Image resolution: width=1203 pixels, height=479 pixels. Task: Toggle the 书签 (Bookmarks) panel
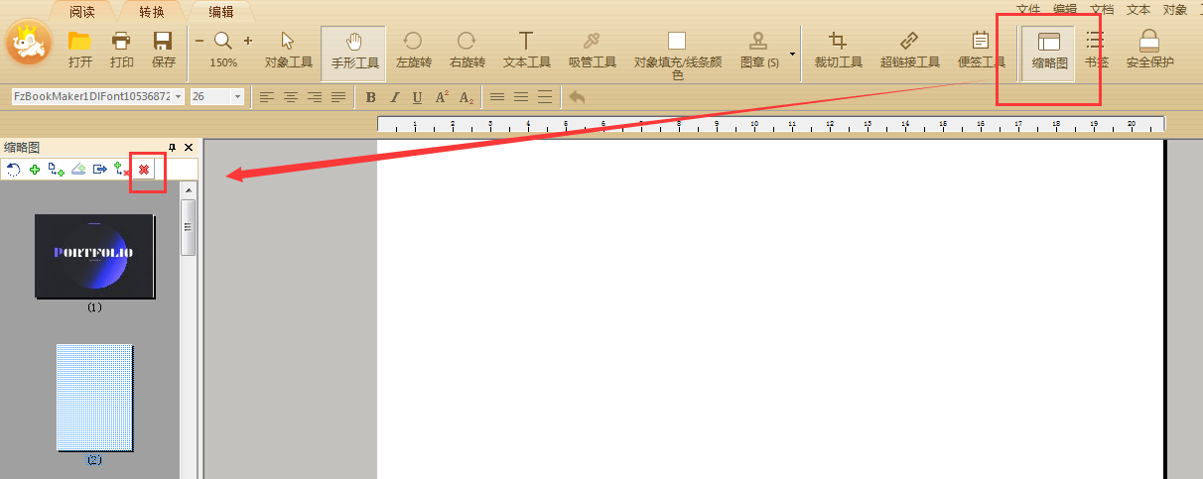point(1096,51)
